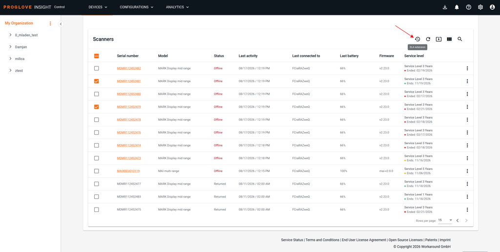Open column visibility settings icon

point(449,39)
